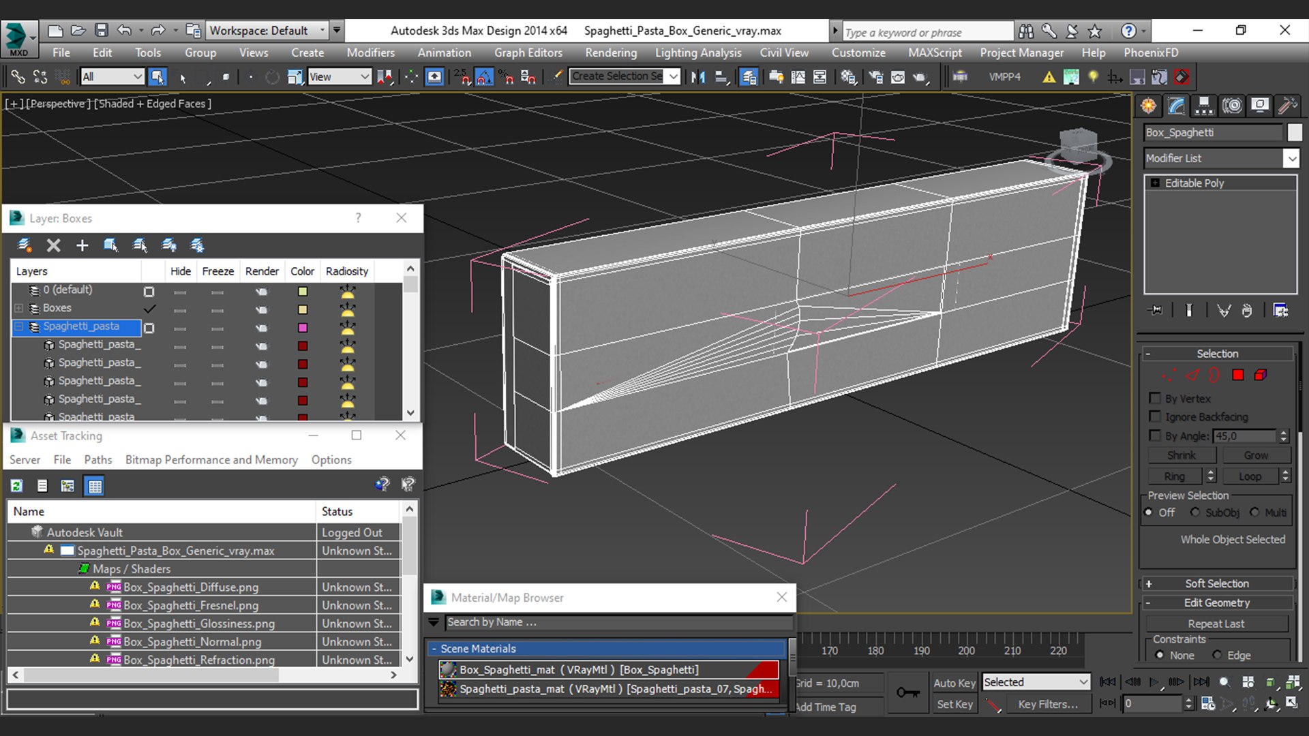Select Preview Selection Off radio button

pyautogui.click(x=1149, y=512)
